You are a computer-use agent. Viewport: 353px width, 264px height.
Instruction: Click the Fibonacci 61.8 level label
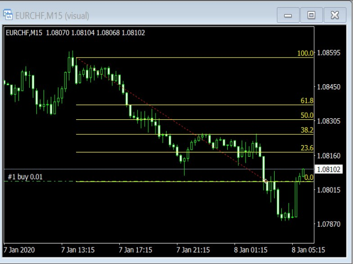pos(307,100)
